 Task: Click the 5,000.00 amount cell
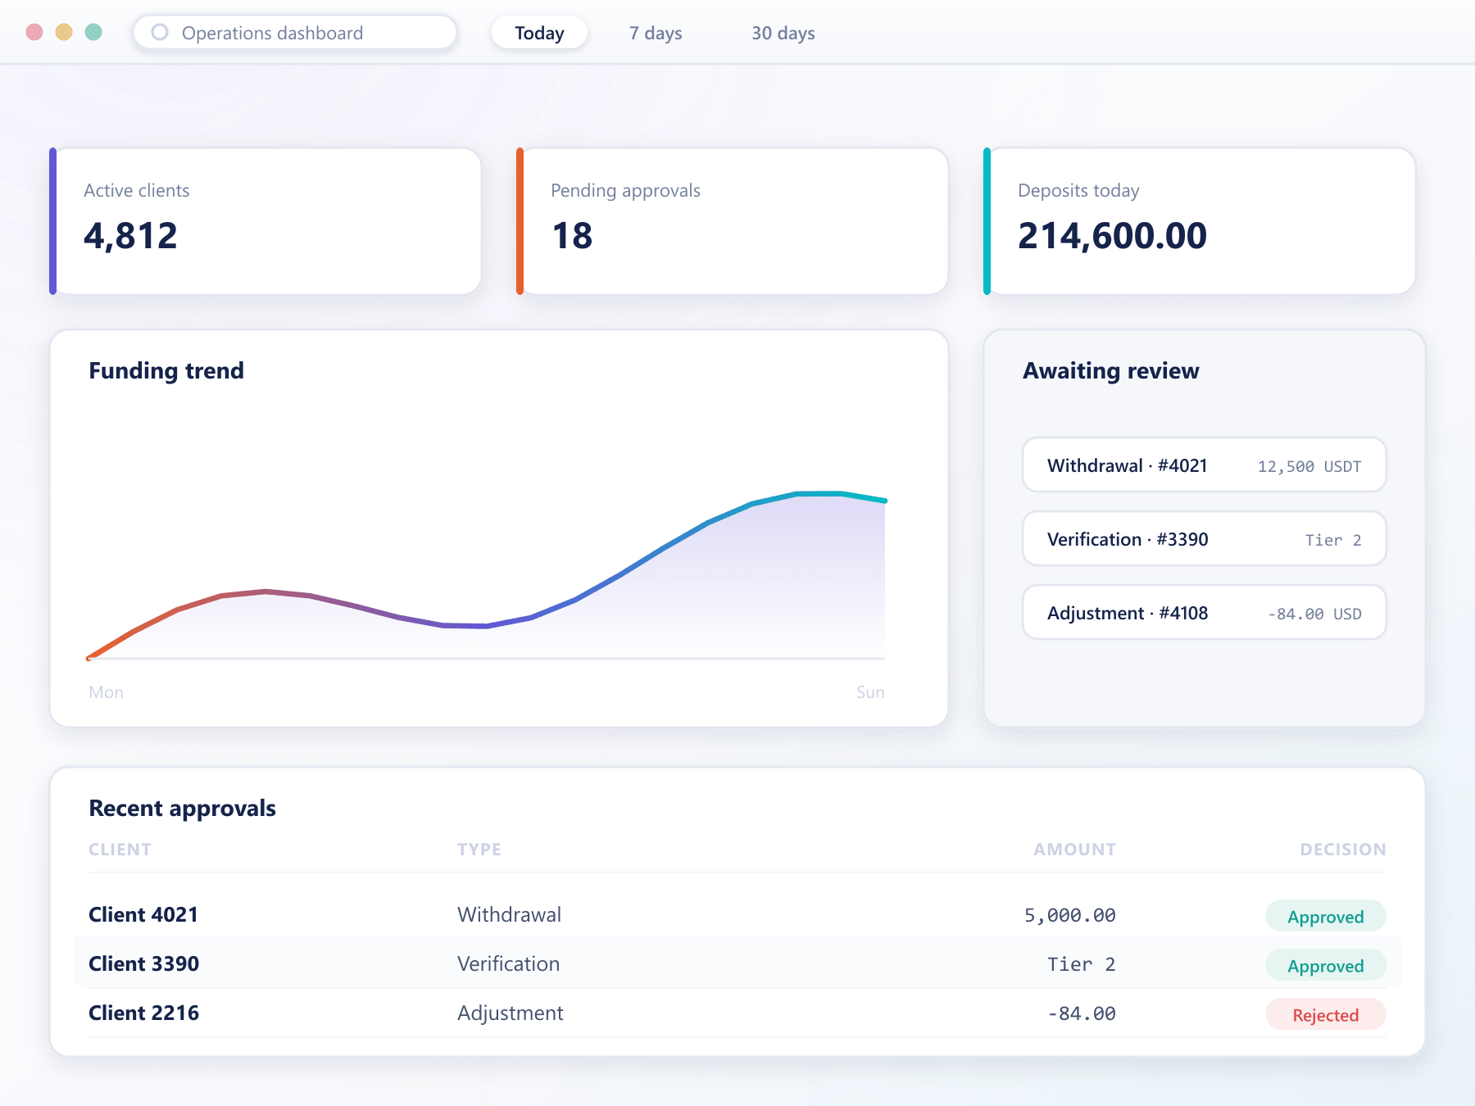pos(1070,915)
